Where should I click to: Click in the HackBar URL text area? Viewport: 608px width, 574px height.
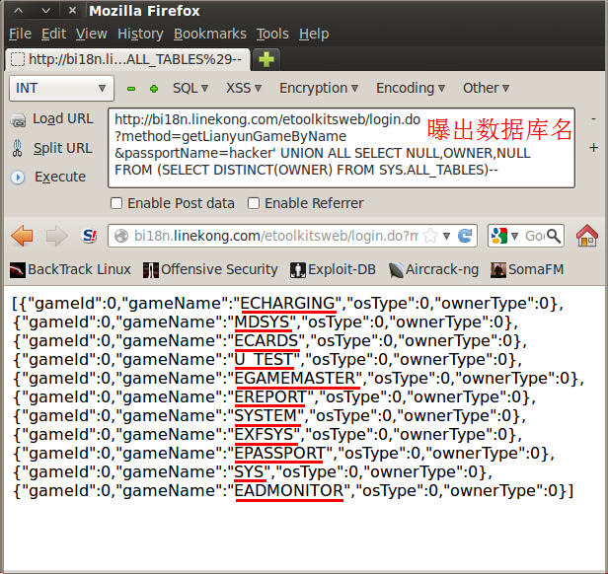342,148
